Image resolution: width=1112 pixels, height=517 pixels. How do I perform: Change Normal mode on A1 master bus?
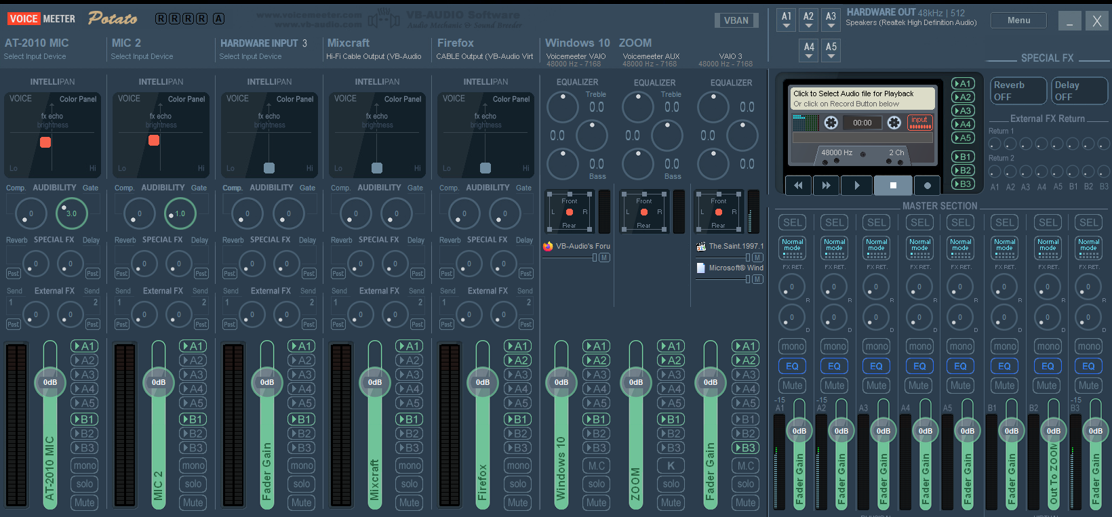coord(792,247)
